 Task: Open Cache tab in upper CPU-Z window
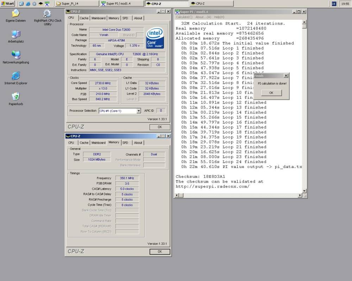[x=84, y=18]
